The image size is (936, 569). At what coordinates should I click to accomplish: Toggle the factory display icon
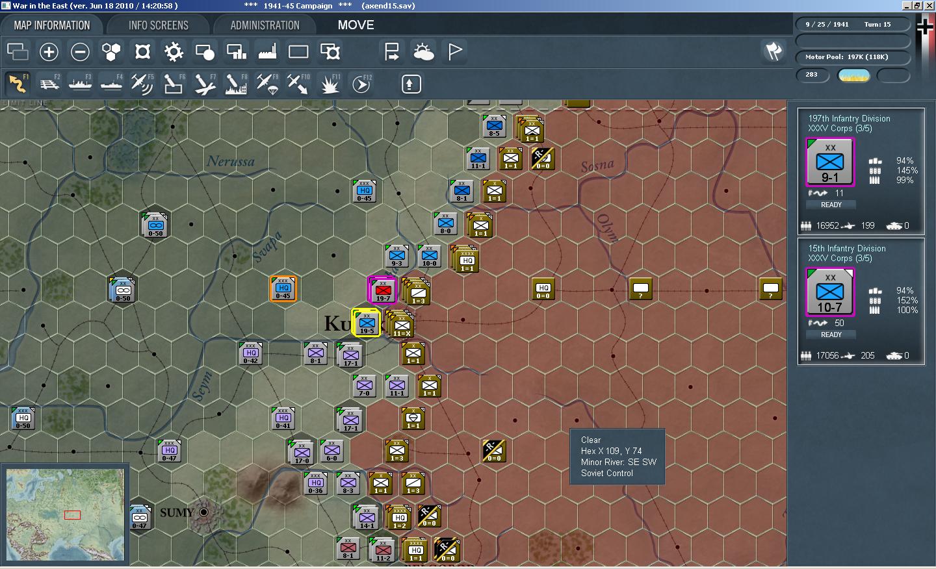pos(267,51)
